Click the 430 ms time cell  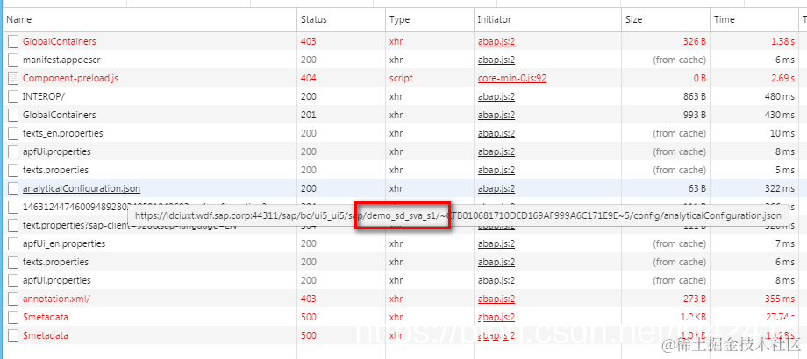(779, 115)
